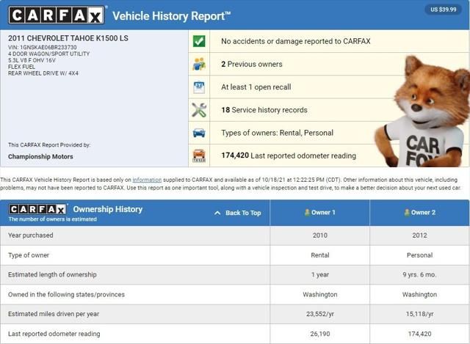Click Owner 2 year purchased 2012
Viewport: 470px width, 344px height.
point(419,235)
